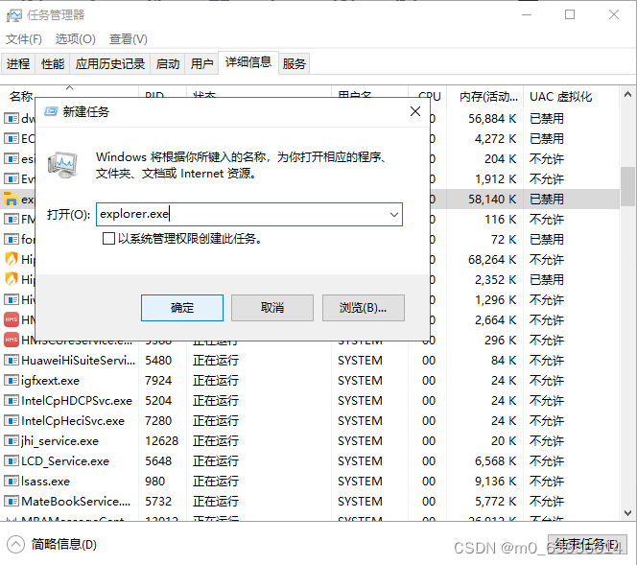637x565 pixels.
Task: Click scrollbar up arrow of process list
Action: (x=627, y=94)
